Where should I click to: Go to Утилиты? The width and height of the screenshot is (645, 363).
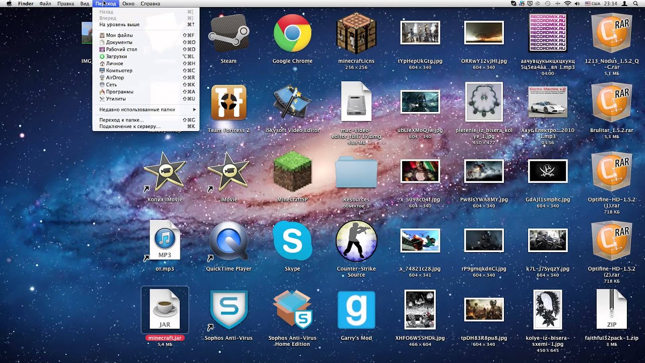(x=146, y=99)
